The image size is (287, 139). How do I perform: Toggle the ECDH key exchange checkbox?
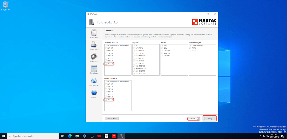pyautogui.click(x=190, y=51)
